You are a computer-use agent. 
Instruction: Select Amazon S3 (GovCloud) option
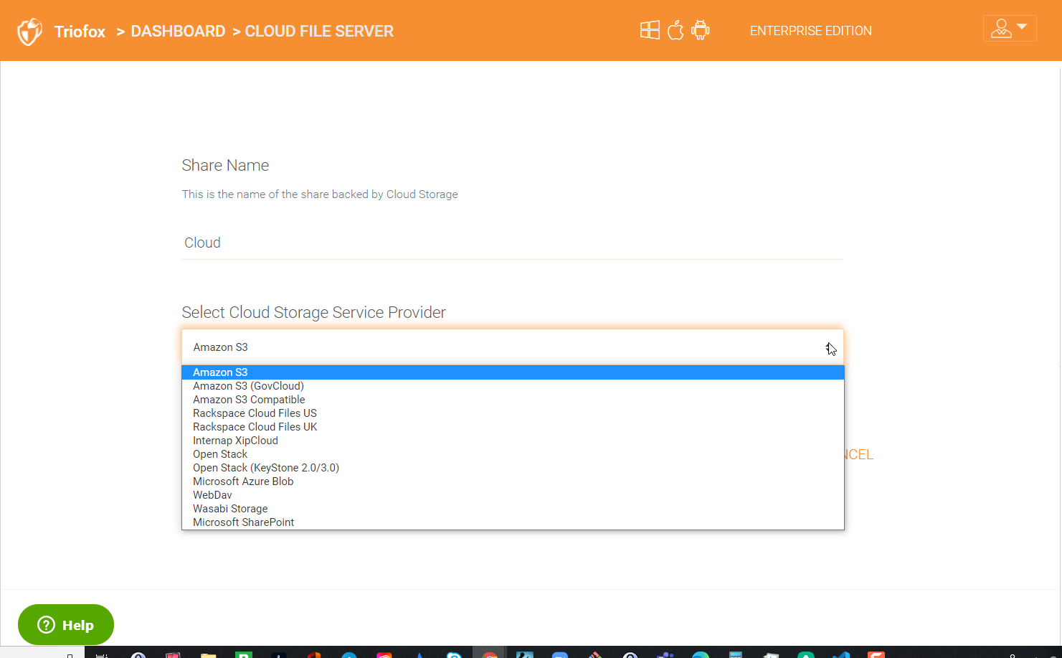(513, 386)
